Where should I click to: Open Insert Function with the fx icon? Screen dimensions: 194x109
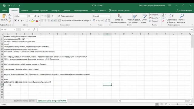pyautogui.click(x=34, y=29)
